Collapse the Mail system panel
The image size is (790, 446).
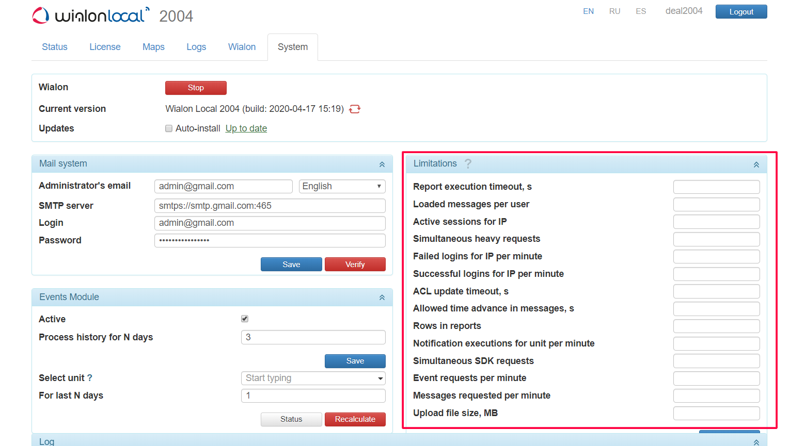[x=382, y=163]
